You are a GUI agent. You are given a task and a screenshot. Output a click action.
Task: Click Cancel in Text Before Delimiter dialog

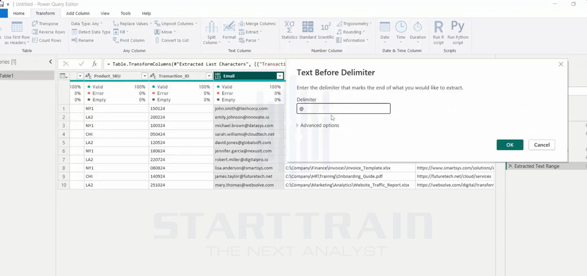[542, 145]
